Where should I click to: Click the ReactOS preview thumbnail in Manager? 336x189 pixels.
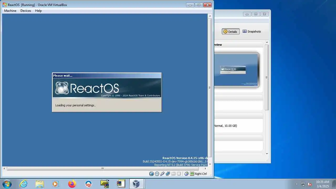point(236,70)
